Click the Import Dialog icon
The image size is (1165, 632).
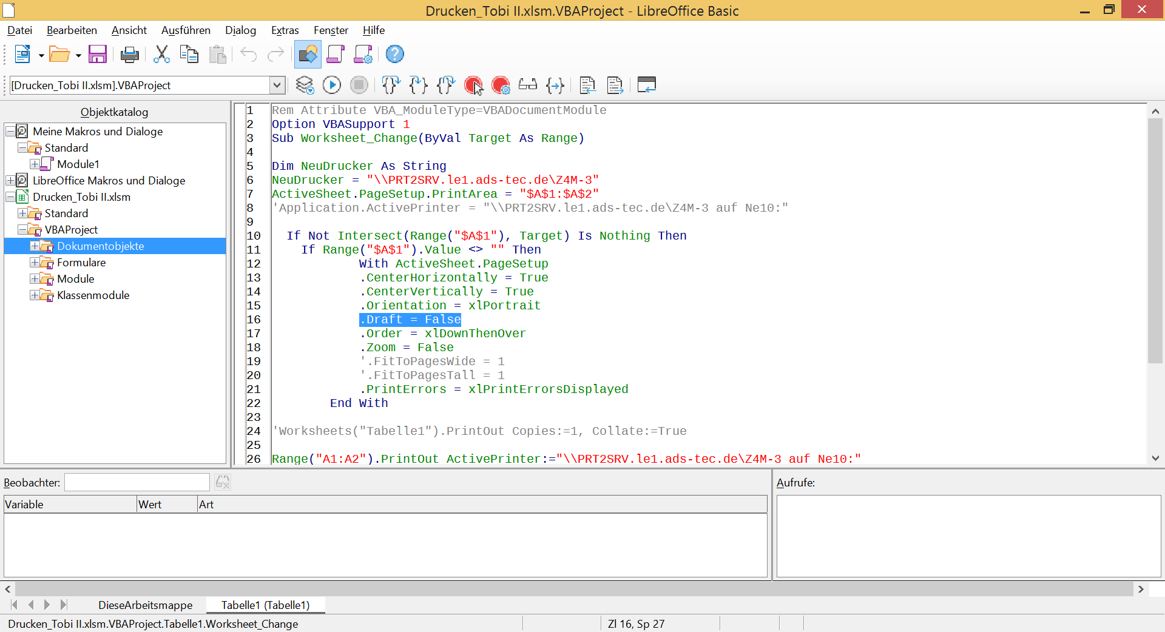click(647, 85)
